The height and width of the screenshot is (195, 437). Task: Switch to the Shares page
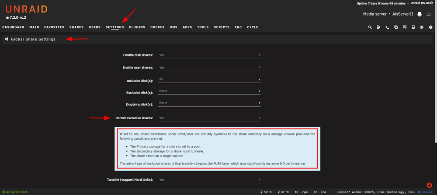[x=76, y=27]
